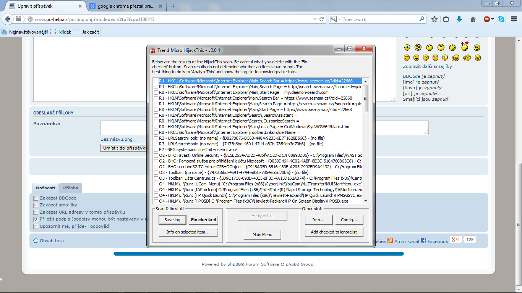Check the O4 HPOSD run entry
Screen dimensions: 522x293
click(156, 201)
